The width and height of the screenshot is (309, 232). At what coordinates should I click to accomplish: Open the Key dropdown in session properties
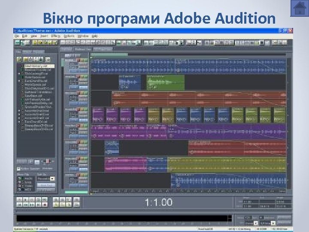[x=256, y=223]
